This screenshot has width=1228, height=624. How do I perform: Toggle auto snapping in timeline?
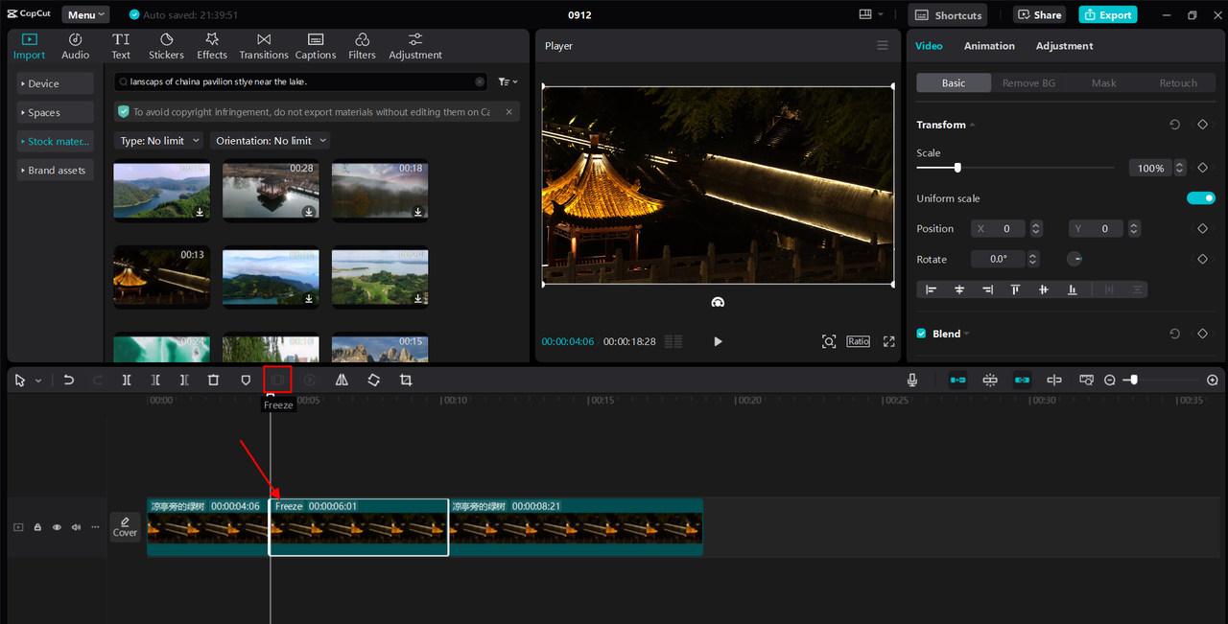[x=990, y=381]
